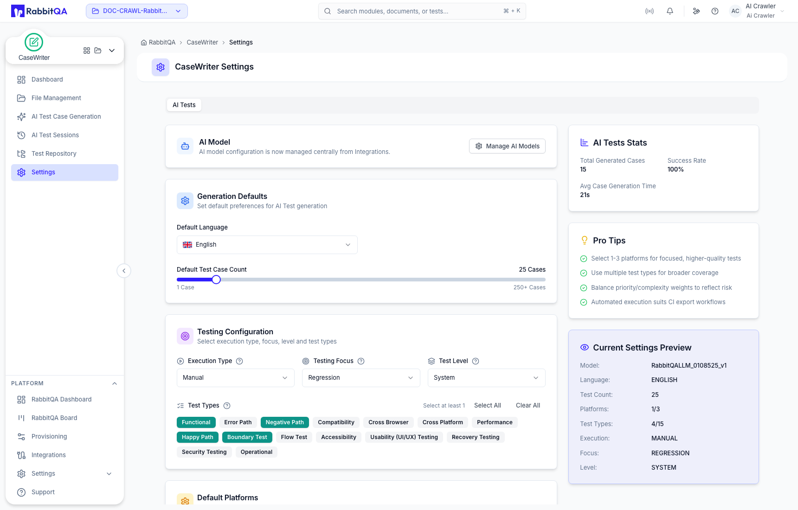Click the RabbitQA logo

(39, 11)
